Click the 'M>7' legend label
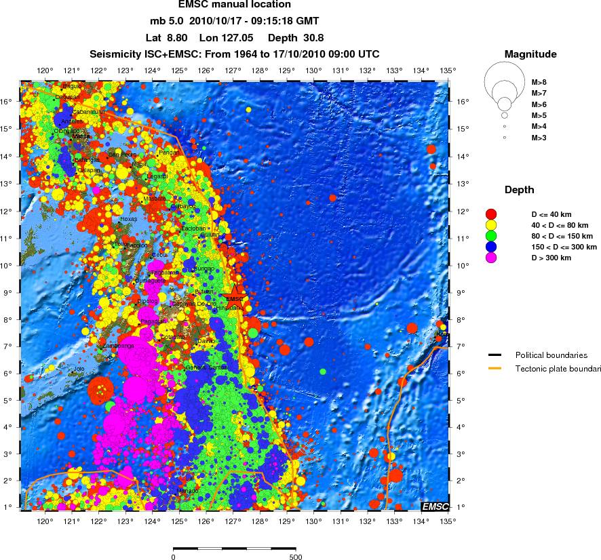Image resolution: width=601 pixels, height=560 pixels. coord(539,93)
